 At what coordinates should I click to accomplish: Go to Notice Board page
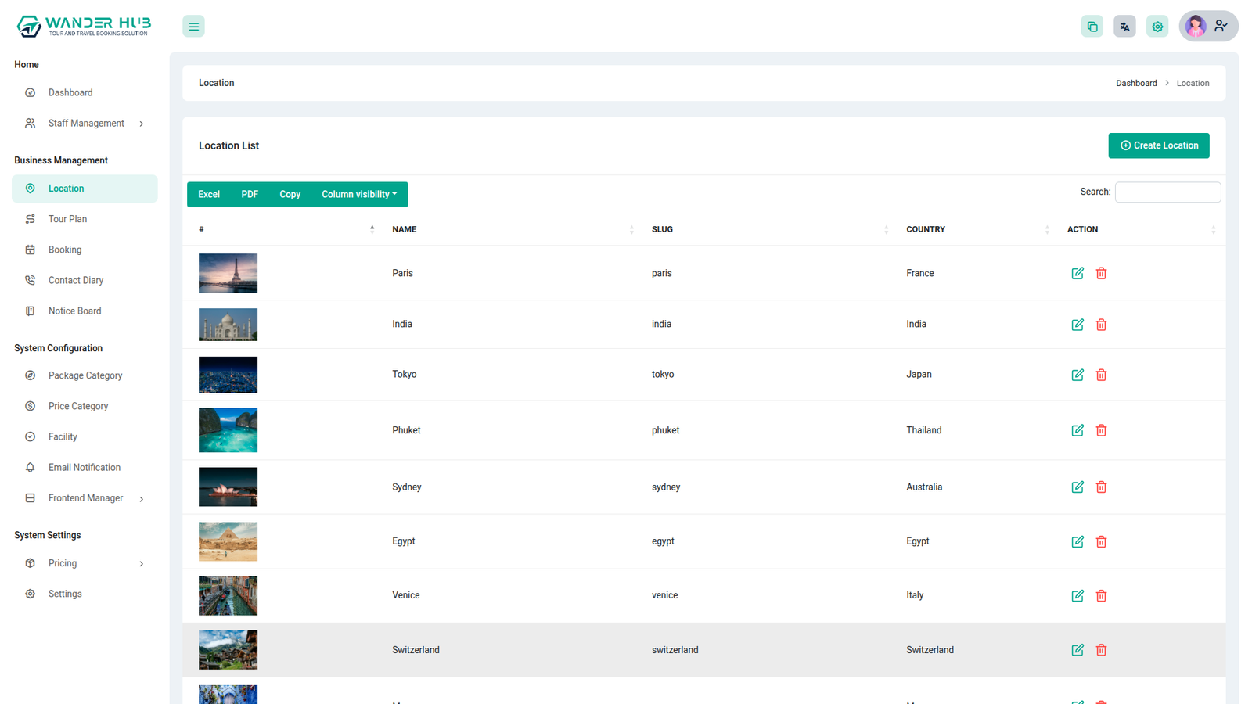tap(74, 311)
